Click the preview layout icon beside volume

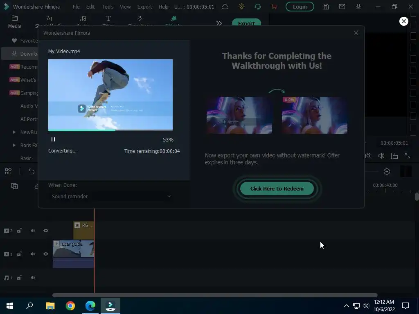coord(394,156)
